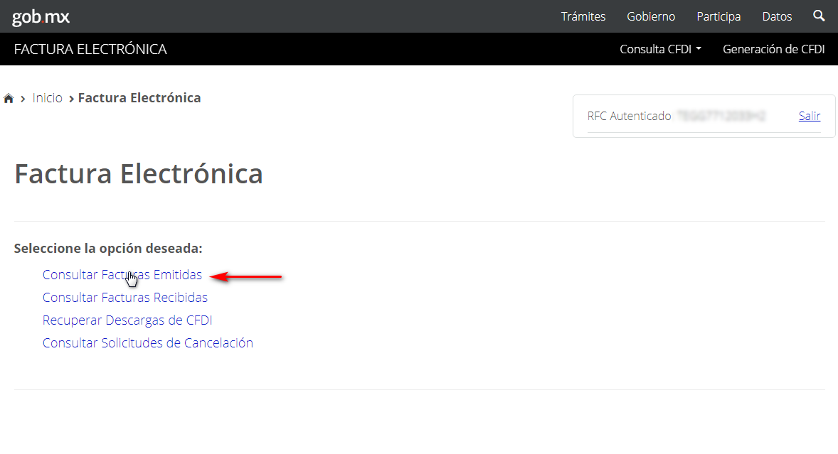Open the Trámites menu item

click(583, 16)
